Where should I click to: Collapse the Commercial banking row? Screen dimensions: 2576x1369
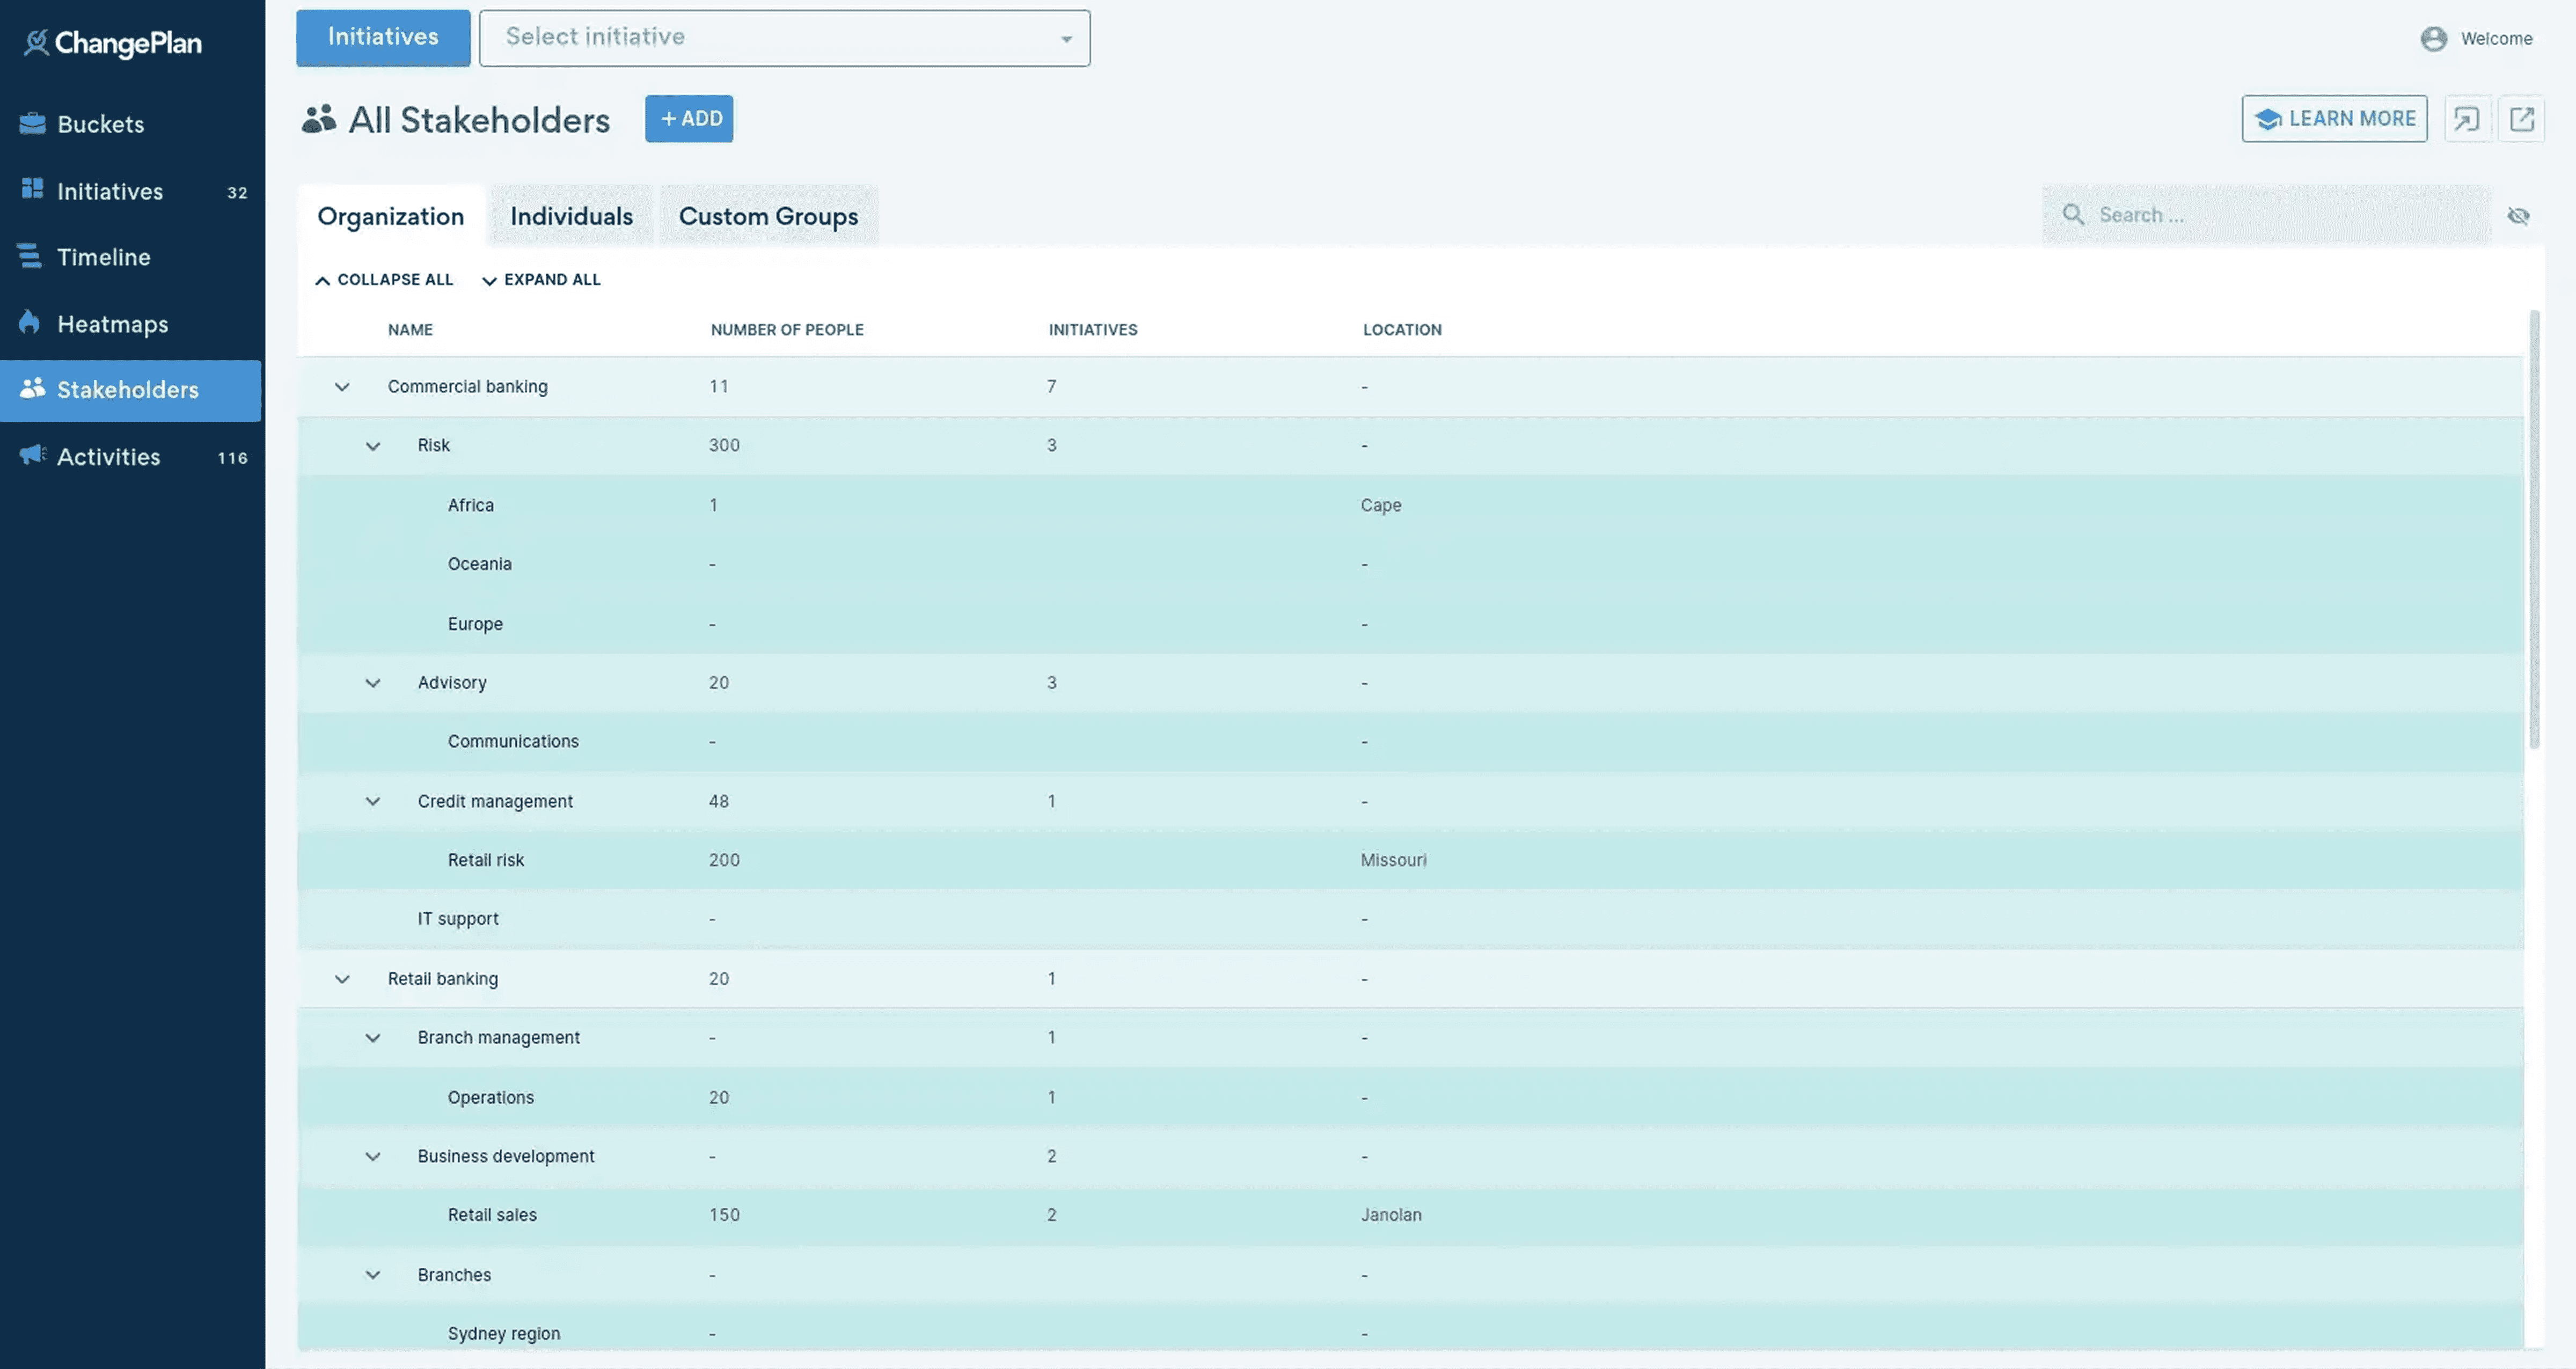342,387
